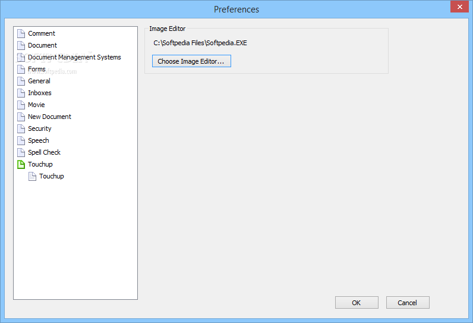Select Document Management Systems category
Image resolution: width=473 pixels, height=323 pixels.
(74, 57)
